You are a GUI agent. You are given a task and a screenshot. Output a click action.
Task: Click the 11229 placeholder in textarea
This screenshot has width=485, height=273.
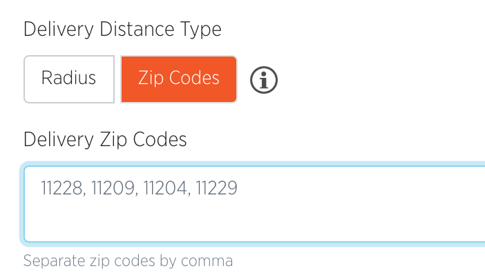click(216, 188)
